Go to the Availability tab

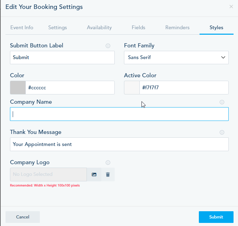pyautogui.click(x=99, y=27)
